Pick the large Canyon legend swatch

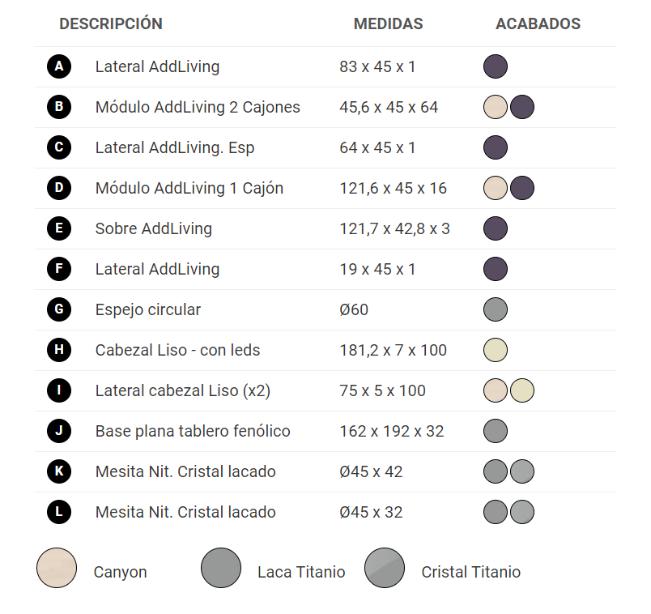point(57,568)
